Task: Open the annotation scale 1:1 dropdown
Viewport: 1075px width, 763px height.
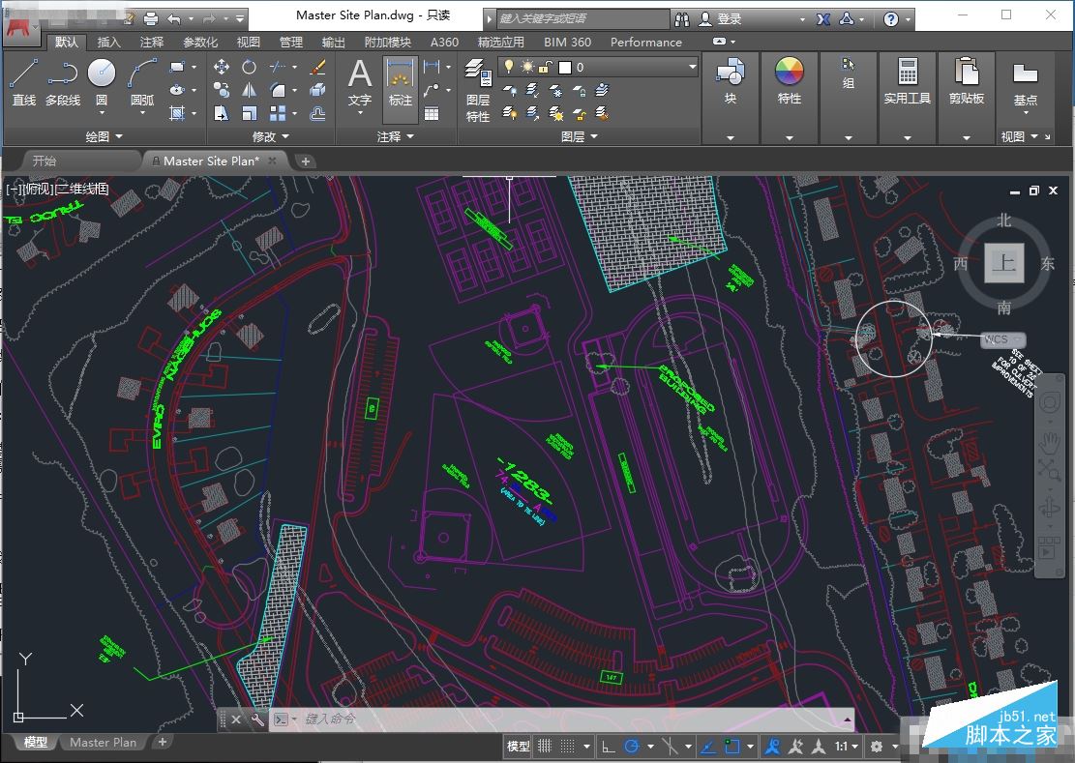Action: pos(846,746)
